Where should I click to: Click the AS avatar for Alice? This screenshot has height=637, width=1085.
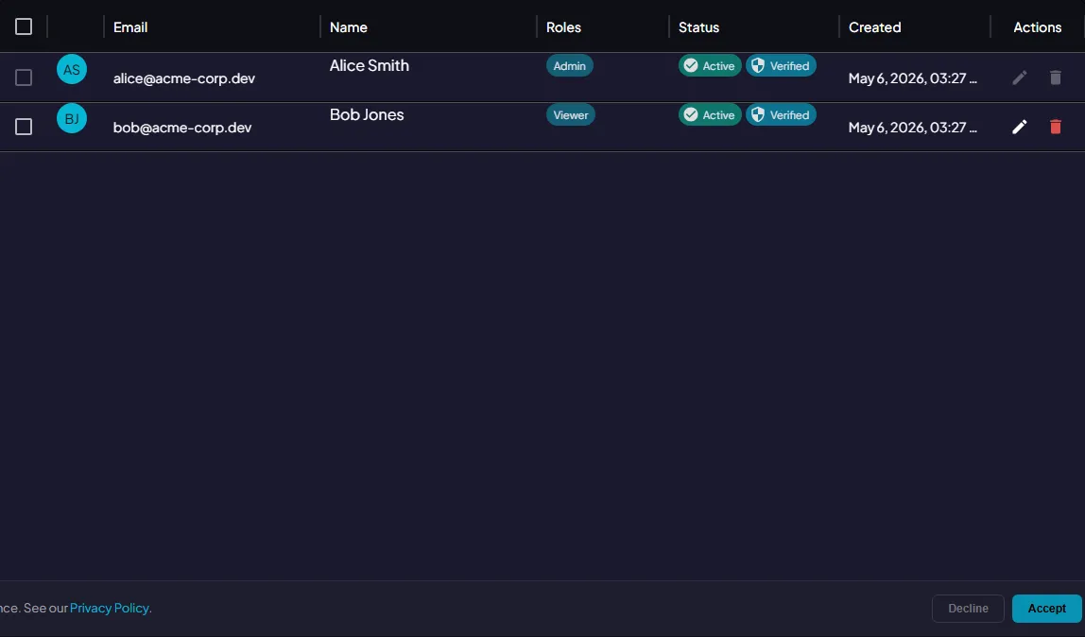coord(72,69)
